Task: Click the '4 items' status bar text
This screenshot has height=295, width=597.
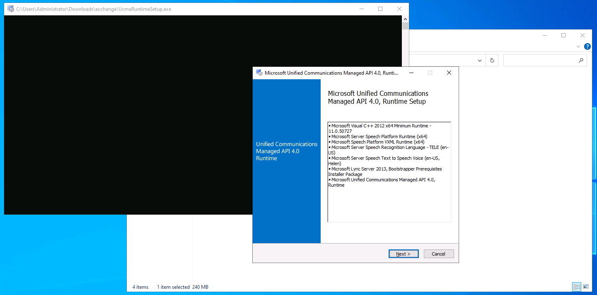Action: (x=140, y=287)
